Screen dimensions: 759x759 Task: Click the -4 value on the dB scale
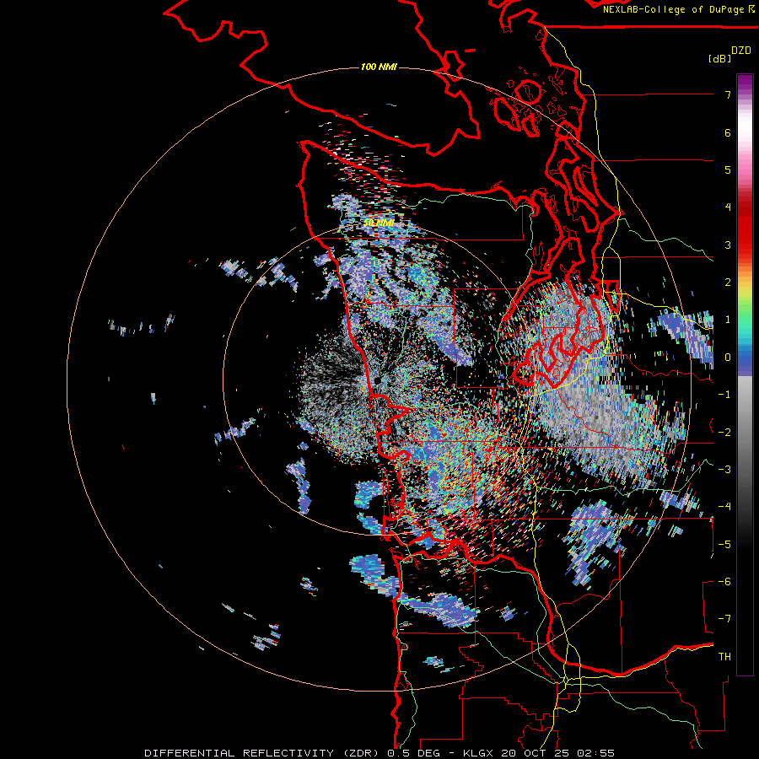click(x=724, y=507)
